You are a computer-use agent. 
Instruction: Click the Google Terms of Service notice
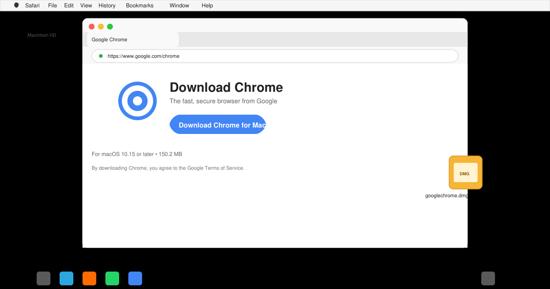tap(168, 168)
